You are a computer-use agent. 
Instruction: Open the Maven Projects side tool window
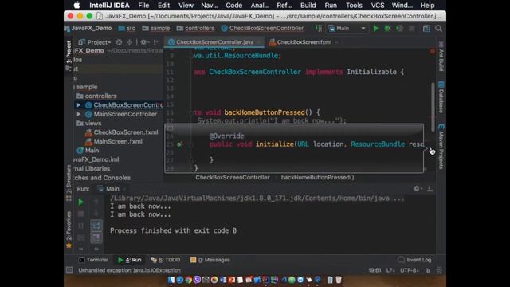[441, 147]
